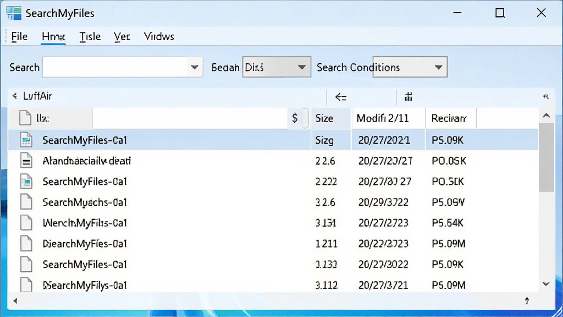The height and width of the screenshot is (317, 563).
Task: Open the Ver menu
Action: pyautogui.click(x=122, y=37)
